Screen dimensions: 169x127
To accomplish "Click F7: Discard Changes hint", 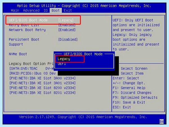I will point(132,93).
